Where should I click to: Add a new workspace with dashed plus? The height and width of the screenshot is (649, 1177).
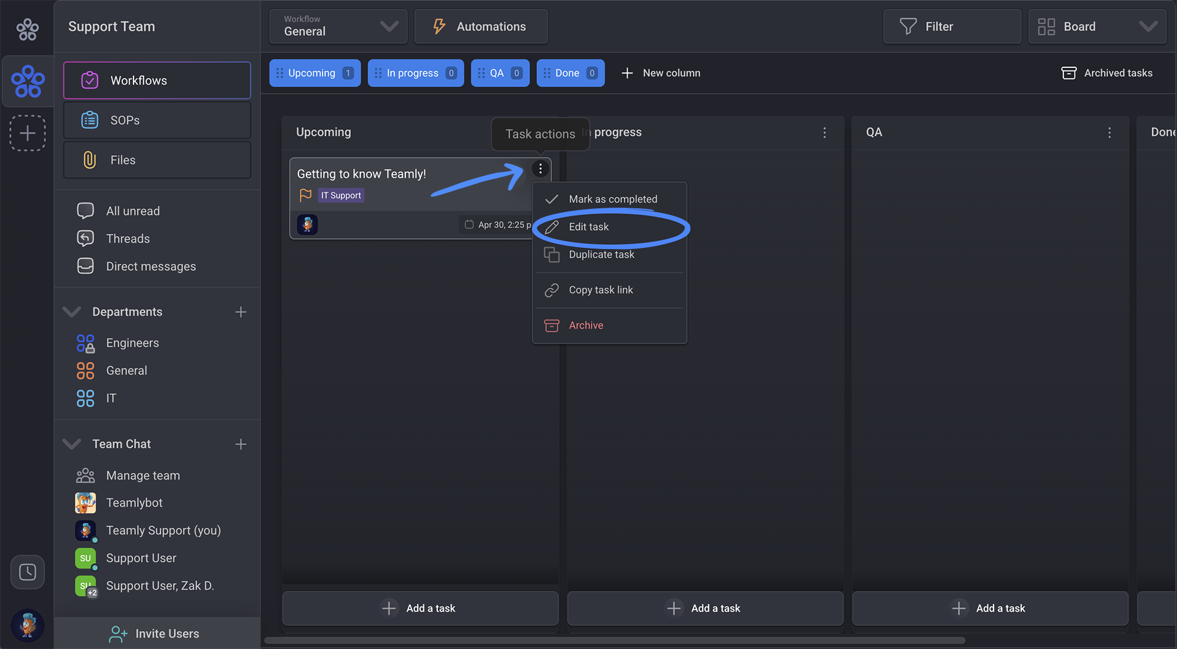[x=28, y=133]
